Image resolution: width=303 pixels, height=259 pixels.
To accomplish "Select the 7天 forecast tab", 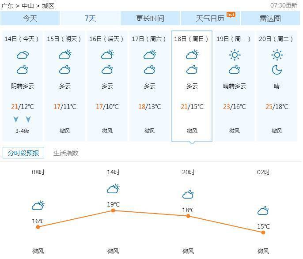I will point(90,19).
